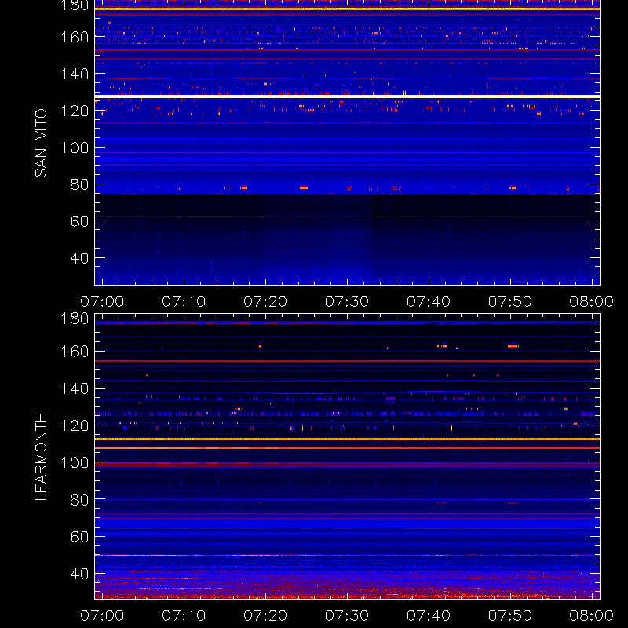Pick the 40 frequency tick of San Vito

80,258
